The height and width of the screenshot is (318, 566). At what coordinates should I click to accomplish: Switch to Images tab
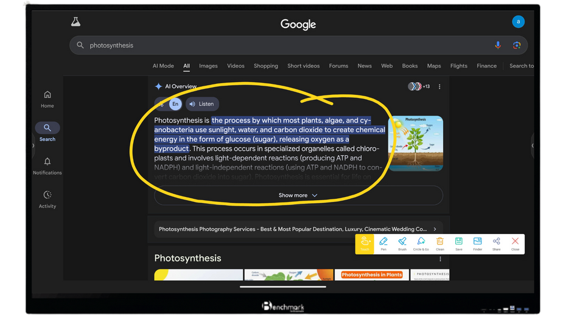tap(208, 66)
